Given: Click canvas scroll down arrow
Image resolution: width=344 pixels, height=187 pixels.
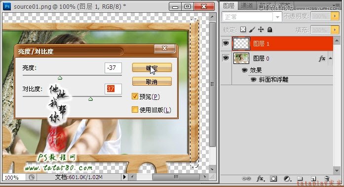Looking at the screenshot, I should pos(212,169).
